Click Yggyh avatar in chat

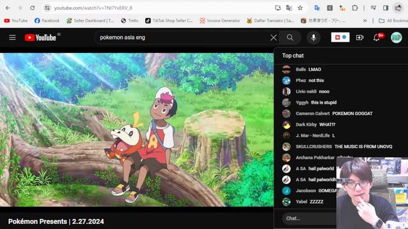pyautogui.click(x=286, y=102)
